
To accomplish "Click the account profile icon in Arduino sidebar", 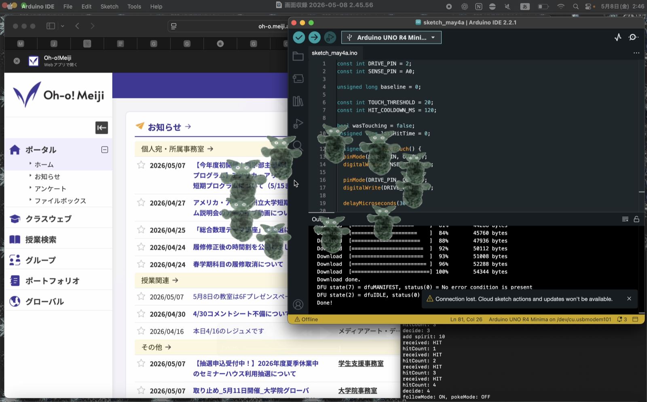I will pyautogui.click(x=298, y=305).
